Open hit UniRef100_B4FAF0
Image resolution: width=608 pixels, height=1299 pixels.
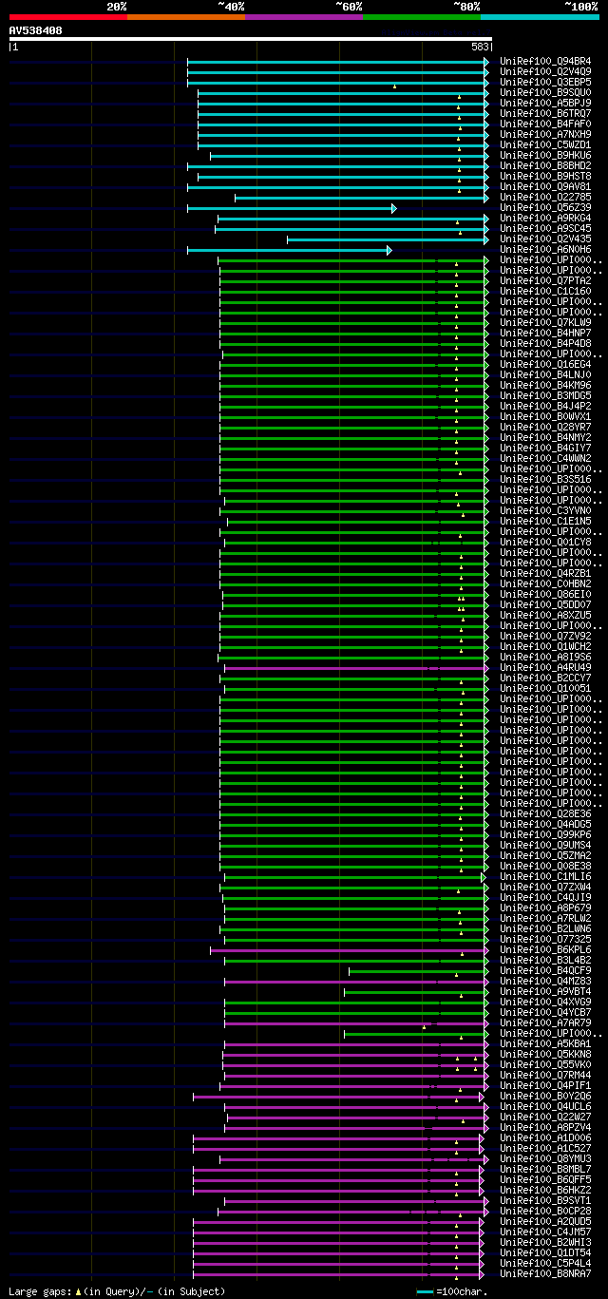545,124
